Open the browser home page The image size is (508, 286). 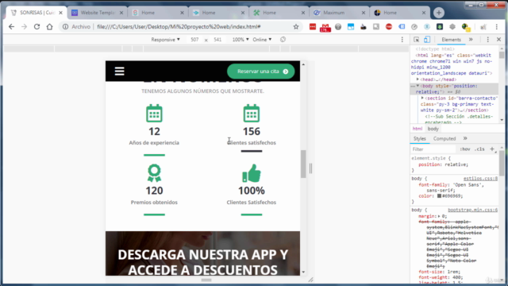(x=49, y=26)
